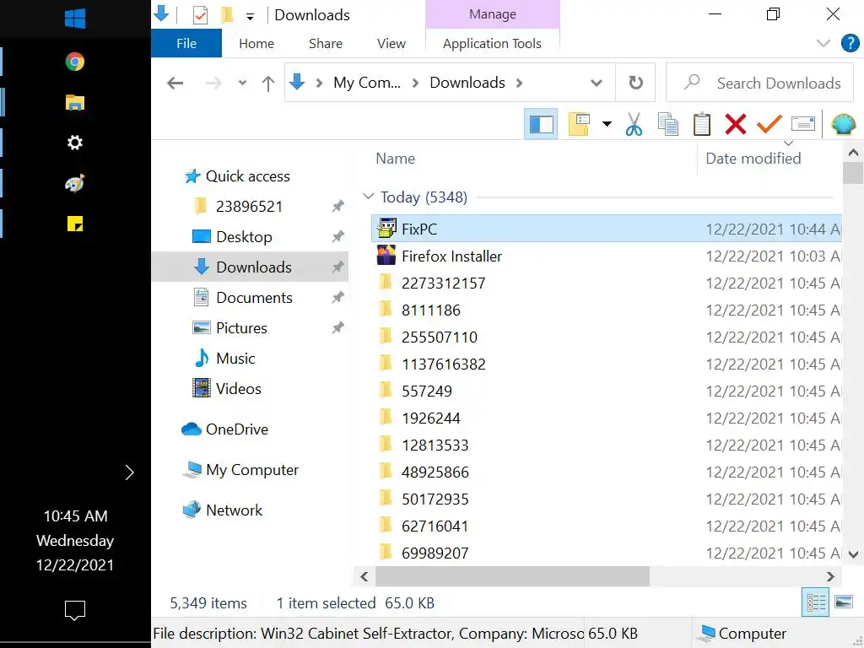Click the Rename toolbar icon
864x648 pixels.
click(803, 124)
